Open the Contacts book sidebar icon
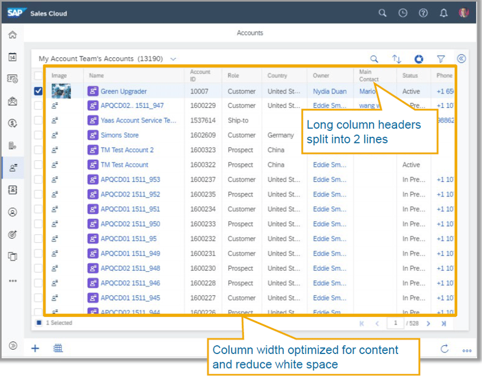482x377 pixels. [13, 190]
